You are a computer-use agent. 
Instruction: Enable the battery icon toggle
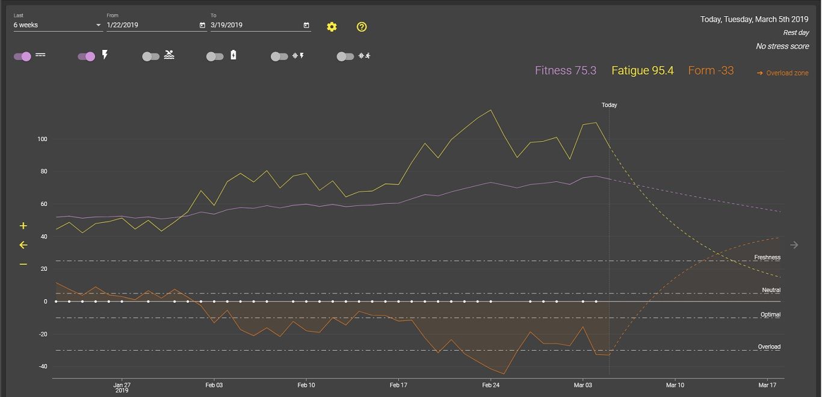pyautogui.click(x=215, y=56)
